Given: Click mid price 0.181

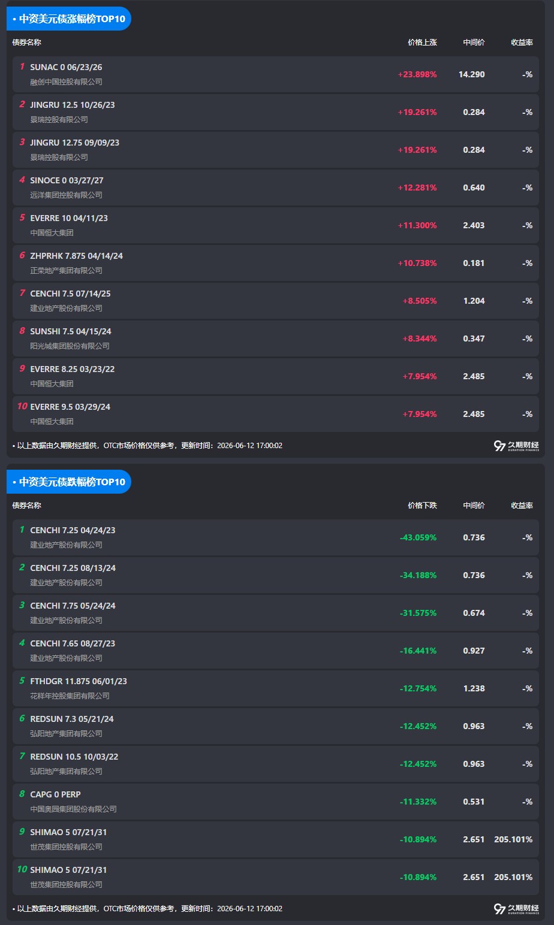Looking at the screenshot, I should click(x=474, y=263).
